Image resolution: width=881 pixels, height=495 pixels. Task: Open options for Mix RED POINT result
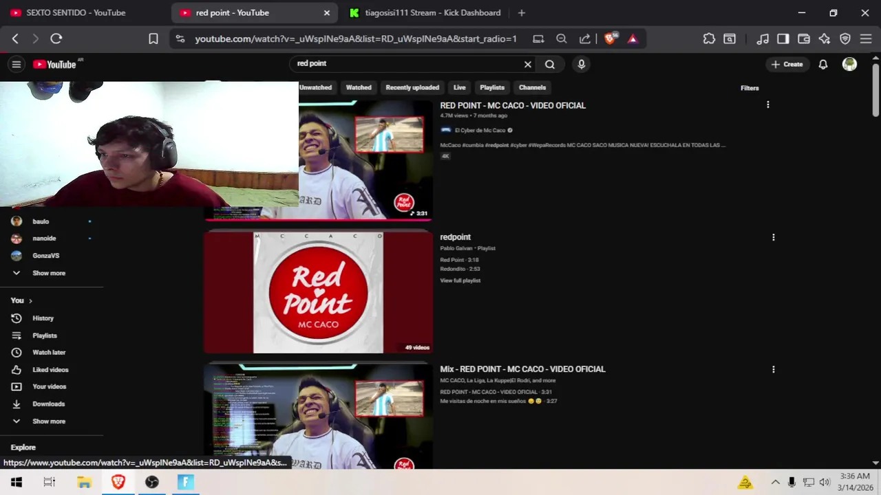click(774, 369)
